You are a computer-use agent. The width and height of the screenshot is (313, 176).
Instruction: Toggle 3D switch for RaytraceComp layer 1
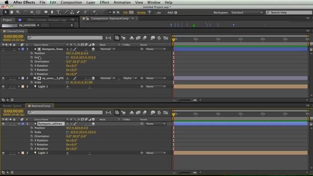click(93, 124)
